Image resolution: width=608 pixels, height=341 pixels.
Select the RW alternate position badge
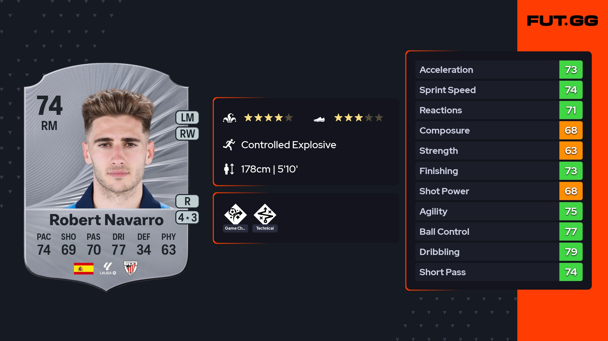click(187, 134)
